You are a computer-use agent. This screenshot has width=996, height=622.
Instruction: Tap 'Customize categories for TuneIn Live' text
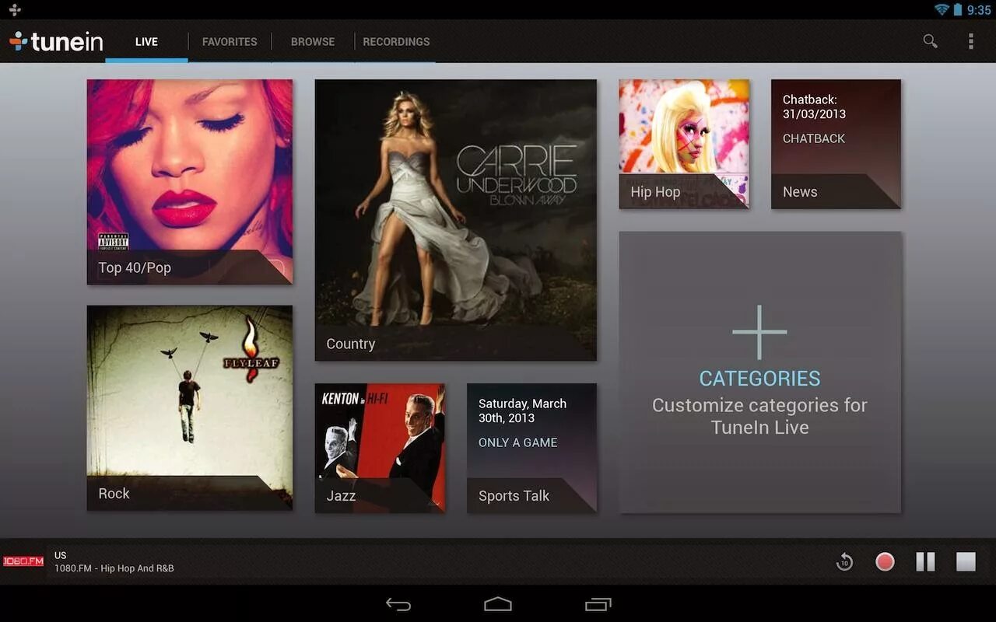pyautogui.click(x=759, y=416)
